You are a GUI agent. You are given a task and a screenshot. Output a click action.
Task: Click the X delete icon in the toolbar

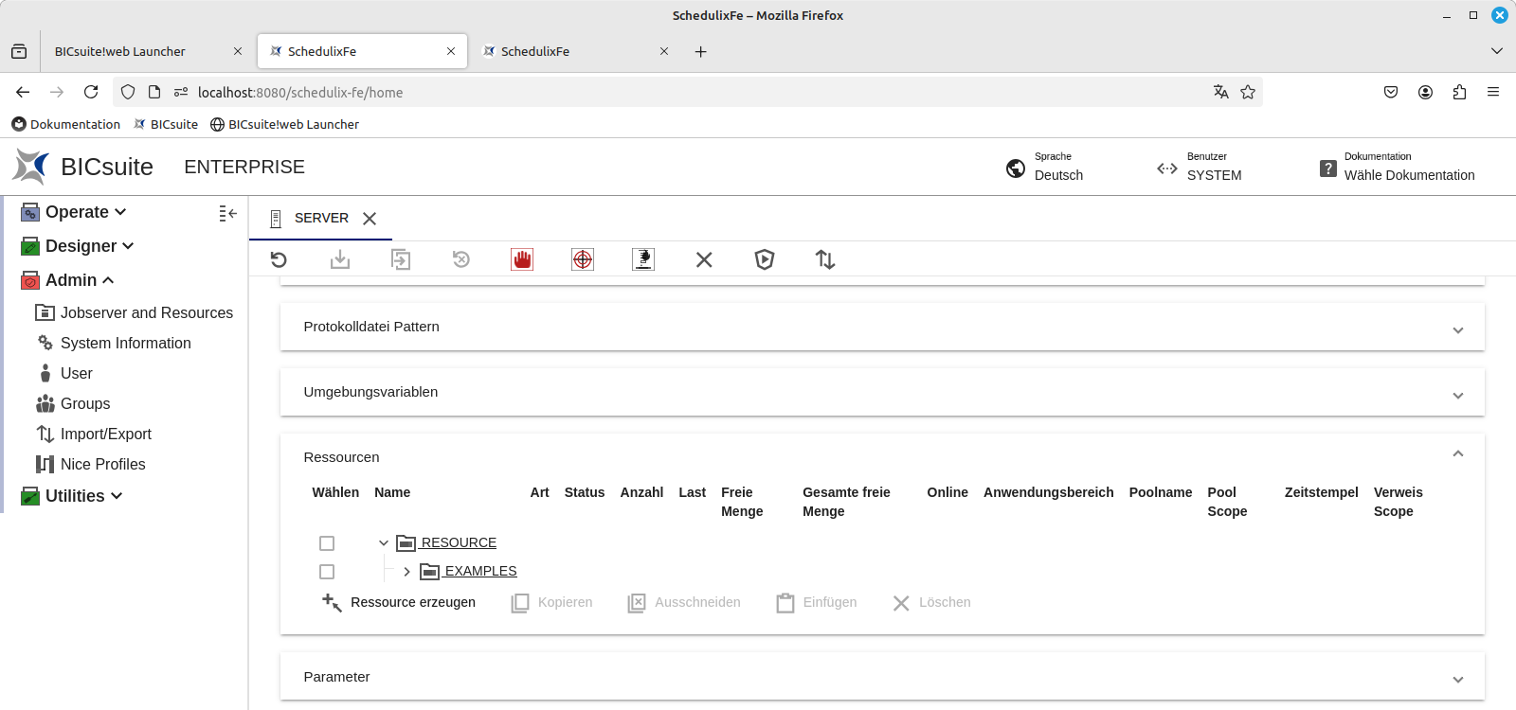click(x=704, y=259)
